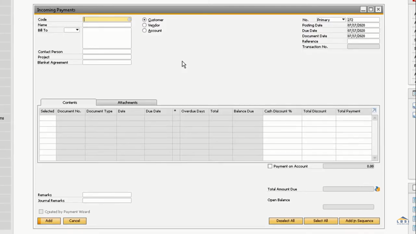Click the graph icon beside Total Amount Due

pos(377,189)
